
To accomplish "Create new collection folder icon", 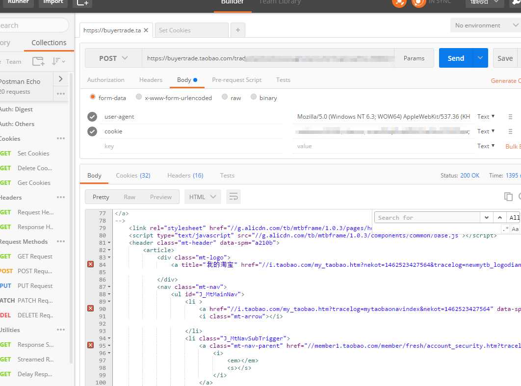I will [x=38, y=61].
